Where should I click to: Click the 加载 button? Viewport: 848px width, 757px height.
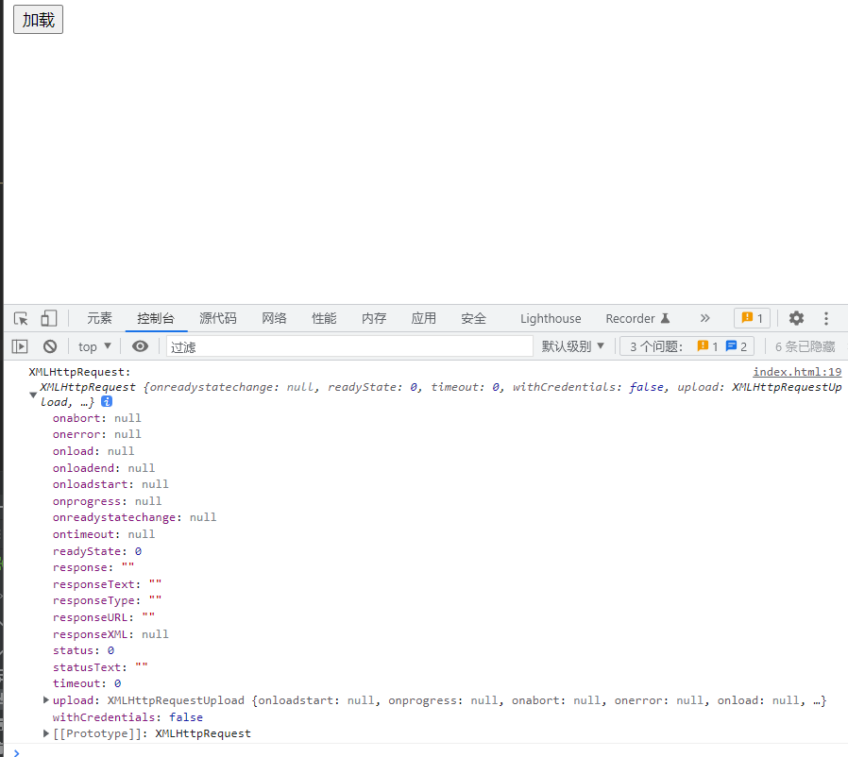[x=38, y=20]
